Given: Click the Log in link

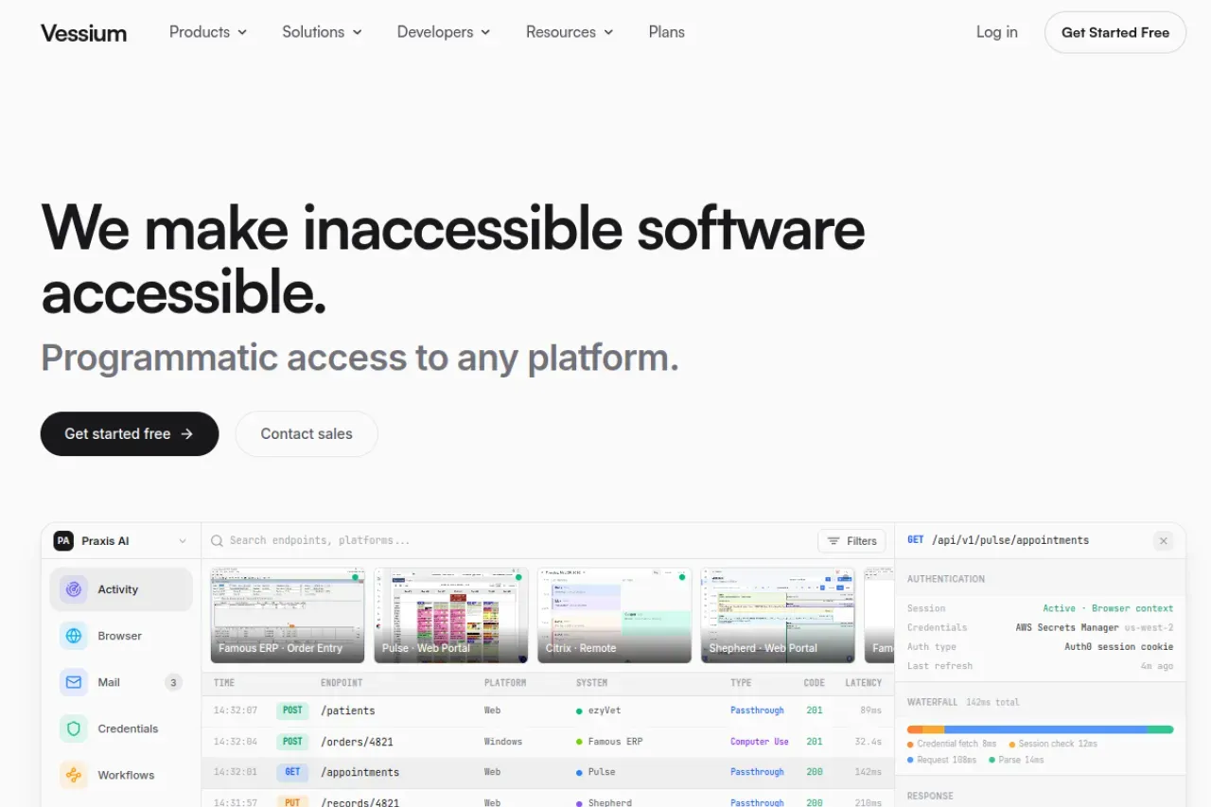Looking at the screenshot, I should (x=997, y=32).
